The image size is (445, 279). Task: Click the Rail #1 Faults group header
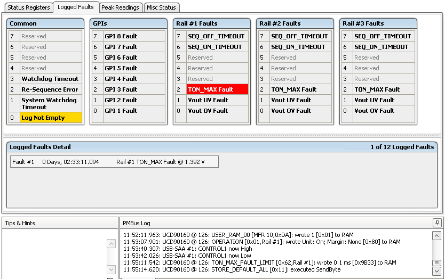212,23
